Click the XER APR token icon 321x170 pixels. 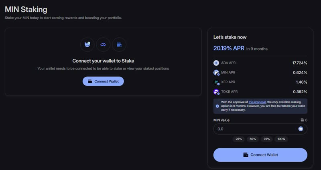[x=216, y=82]
